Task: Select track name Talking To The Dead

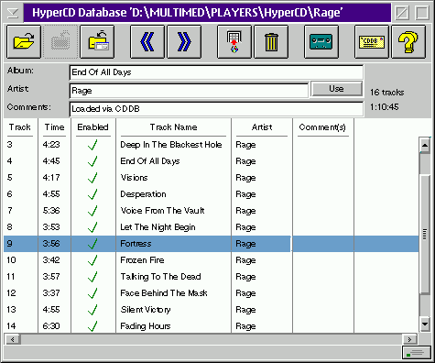Action: pos(160,277)
